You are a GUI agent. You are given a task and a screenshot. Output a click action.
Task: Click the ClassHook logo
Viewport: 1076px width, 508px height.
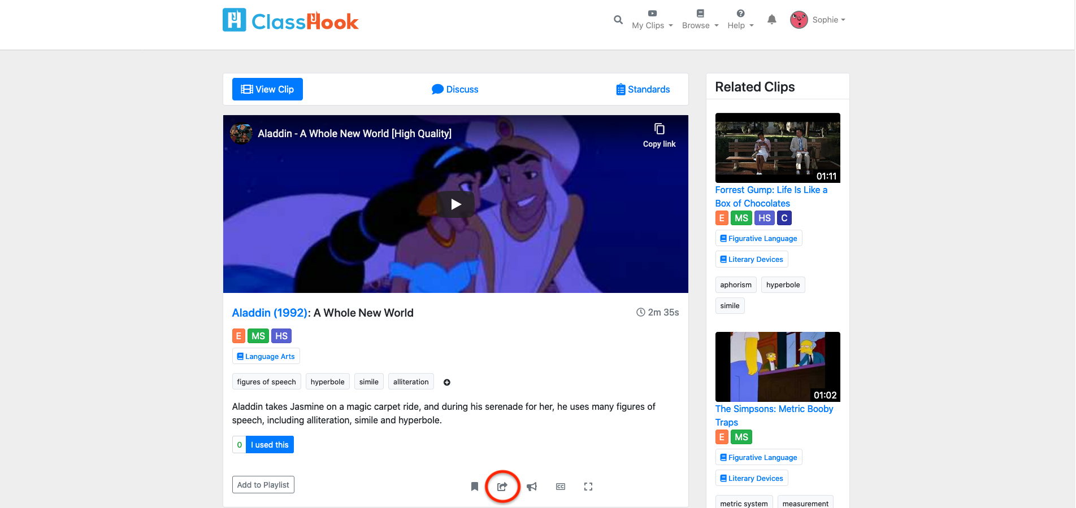click(290, 20)
